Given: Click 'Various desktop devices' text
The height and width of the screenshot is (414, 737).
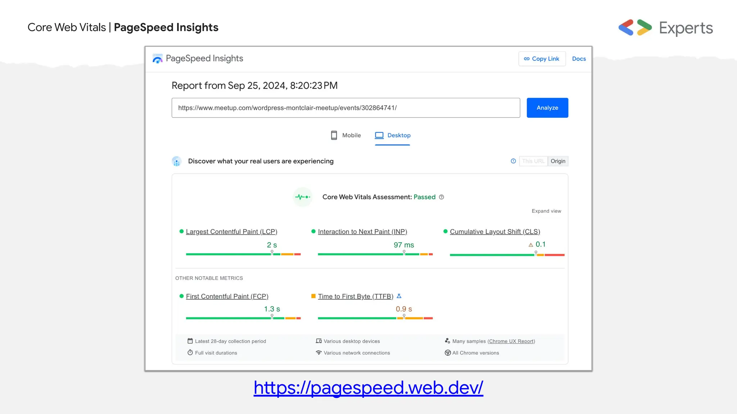Looking at the screenshot, I should 352,341.
